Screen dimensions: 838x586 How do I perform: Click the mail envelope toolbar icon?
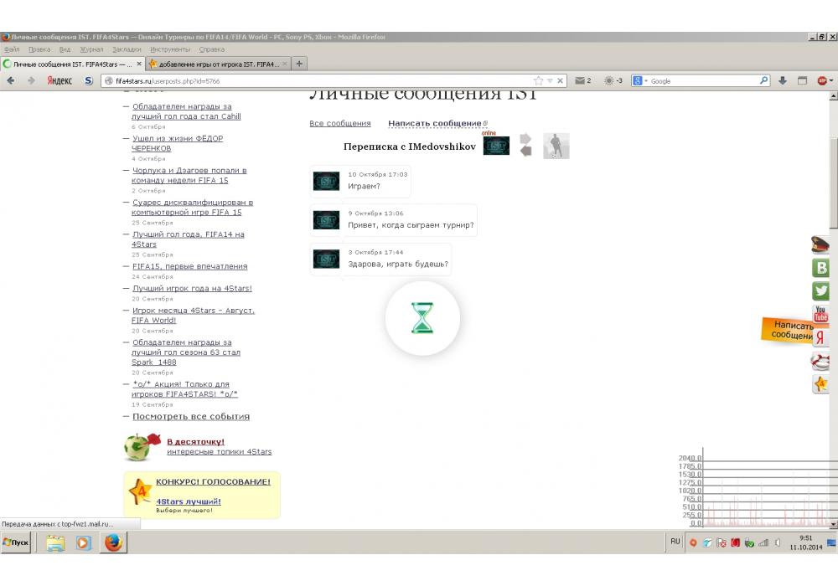pyautogui.click(x=579, y=81)
